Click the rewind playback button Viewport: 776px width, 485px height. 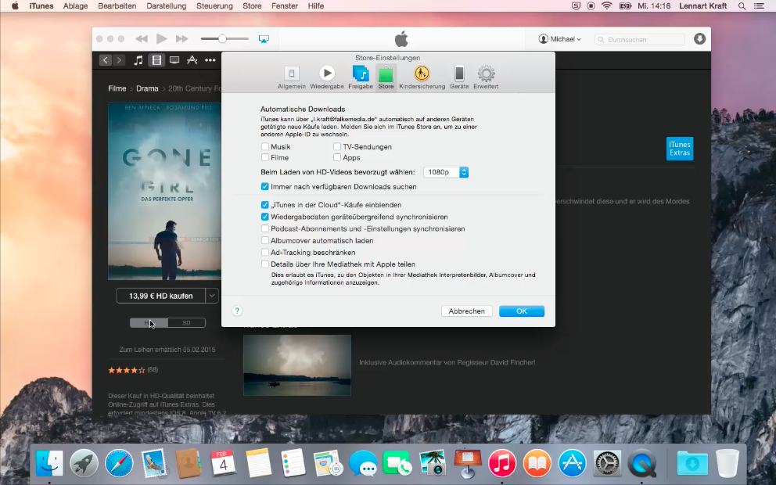coord(142,38)
